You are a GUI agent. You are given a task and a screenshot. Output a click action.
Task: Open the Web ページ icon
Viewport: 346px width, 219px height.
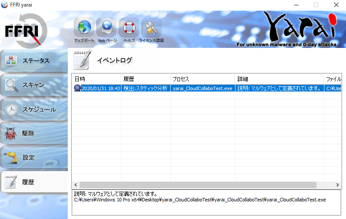tap(107, 28)
